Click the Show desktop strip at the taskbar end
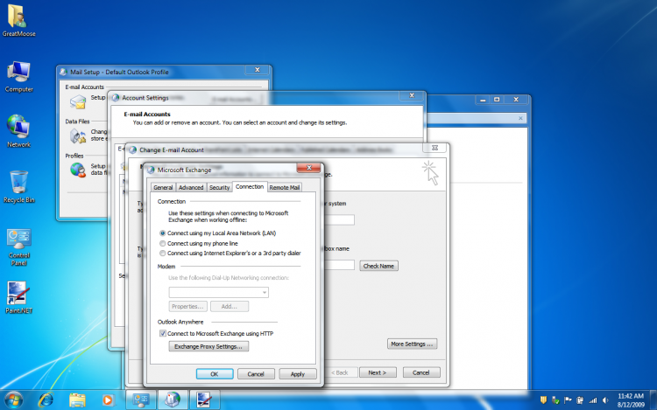 pos(653,400)
